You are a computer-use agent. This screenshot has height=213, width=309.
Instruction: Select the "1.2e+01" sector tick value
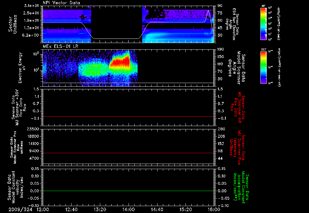[31, 28]
